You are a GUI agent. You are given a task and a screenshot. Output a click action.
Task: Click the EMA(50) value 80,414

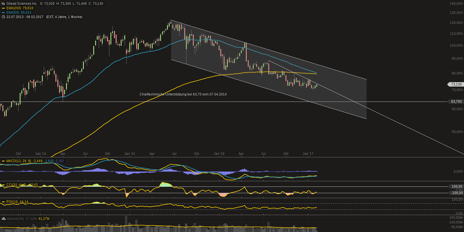pos(26,12)
